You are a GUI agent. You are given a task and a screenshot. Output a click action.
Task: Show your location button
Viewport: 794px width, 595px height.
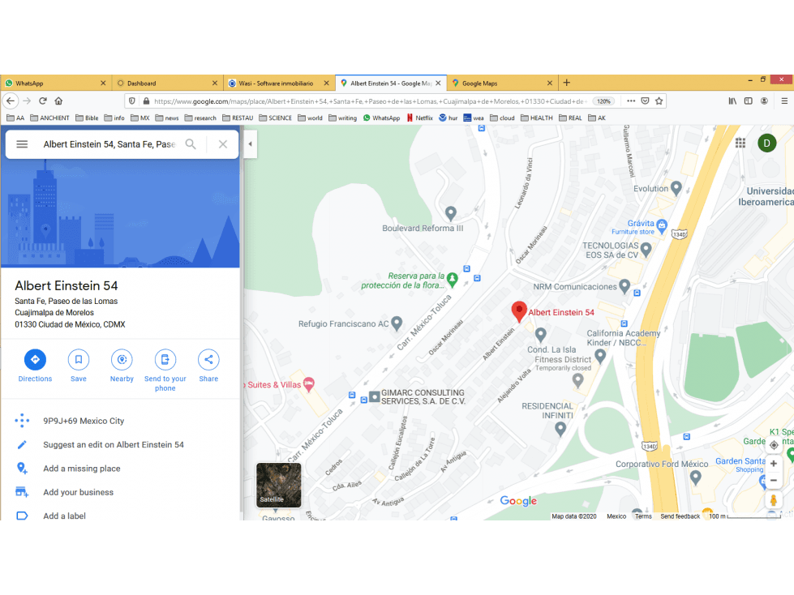coord(773,445)
